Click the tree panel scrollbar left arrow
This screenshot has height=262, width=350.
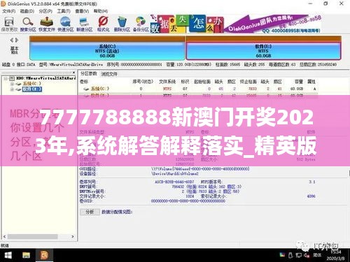(x=4, y=237)
